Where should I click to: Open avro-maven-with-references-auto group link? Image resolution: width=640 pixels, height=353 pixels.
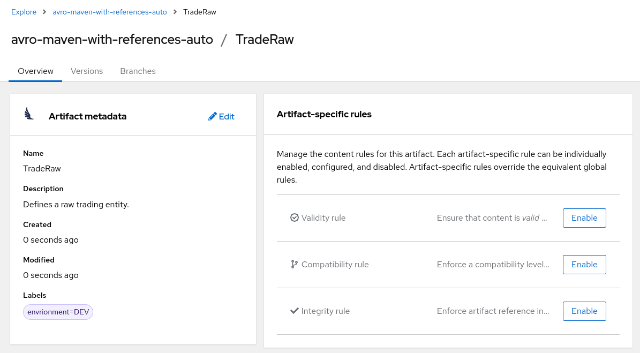pos(109,11)
